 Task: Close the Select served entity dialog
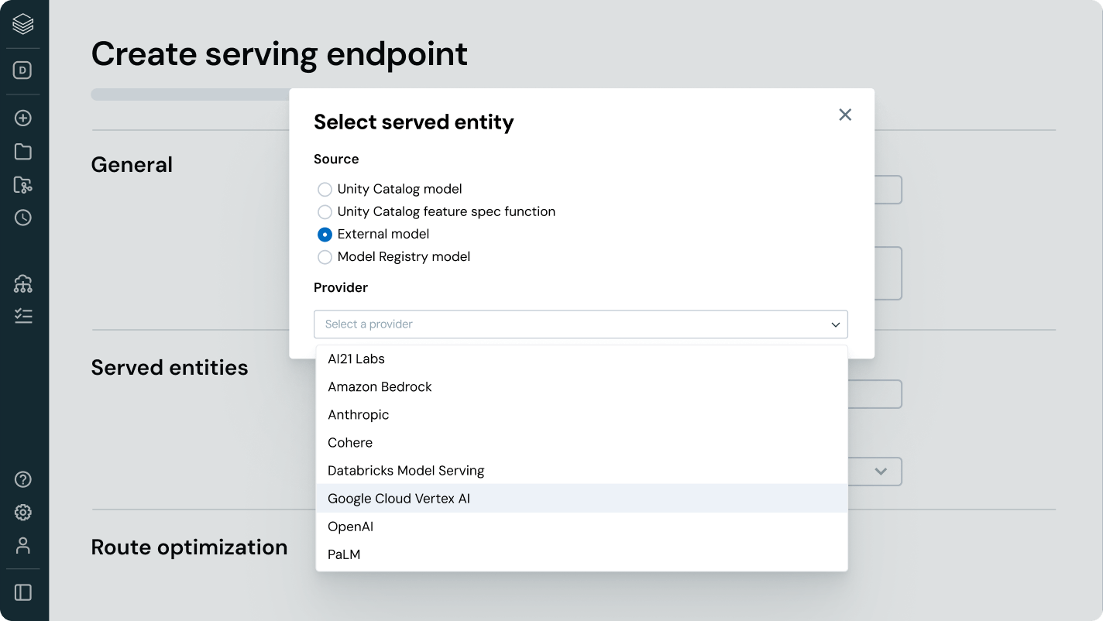click(x=845, y=115)
